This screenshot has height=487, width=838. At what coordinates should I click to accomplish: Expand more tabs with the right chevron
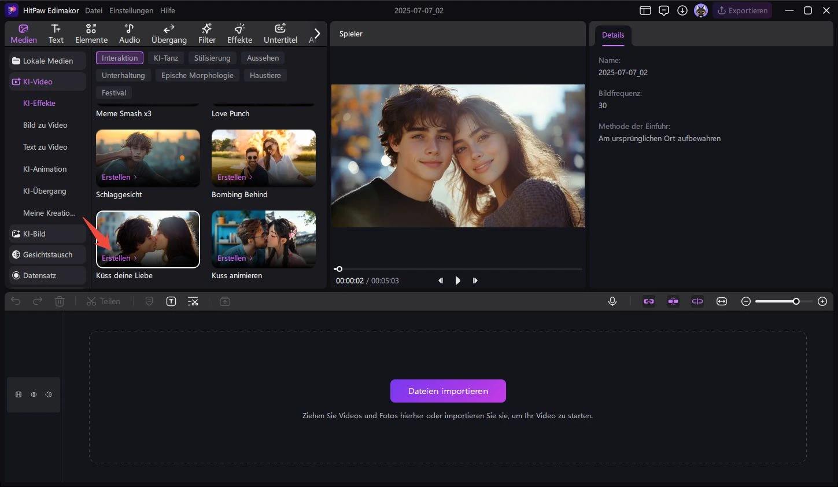tap(317, 34)
